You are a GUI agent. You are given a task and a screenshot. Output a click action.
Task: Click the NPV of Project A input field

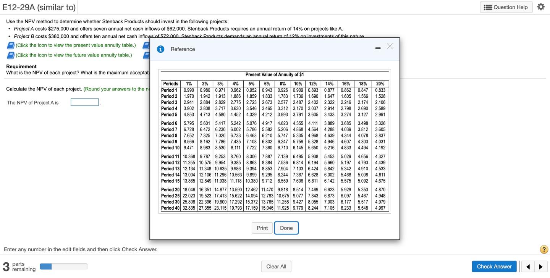coord(85,102)
